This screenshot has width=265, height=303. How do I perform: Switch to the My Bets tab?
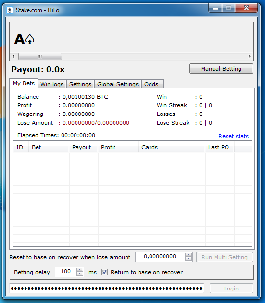(24, 84)
